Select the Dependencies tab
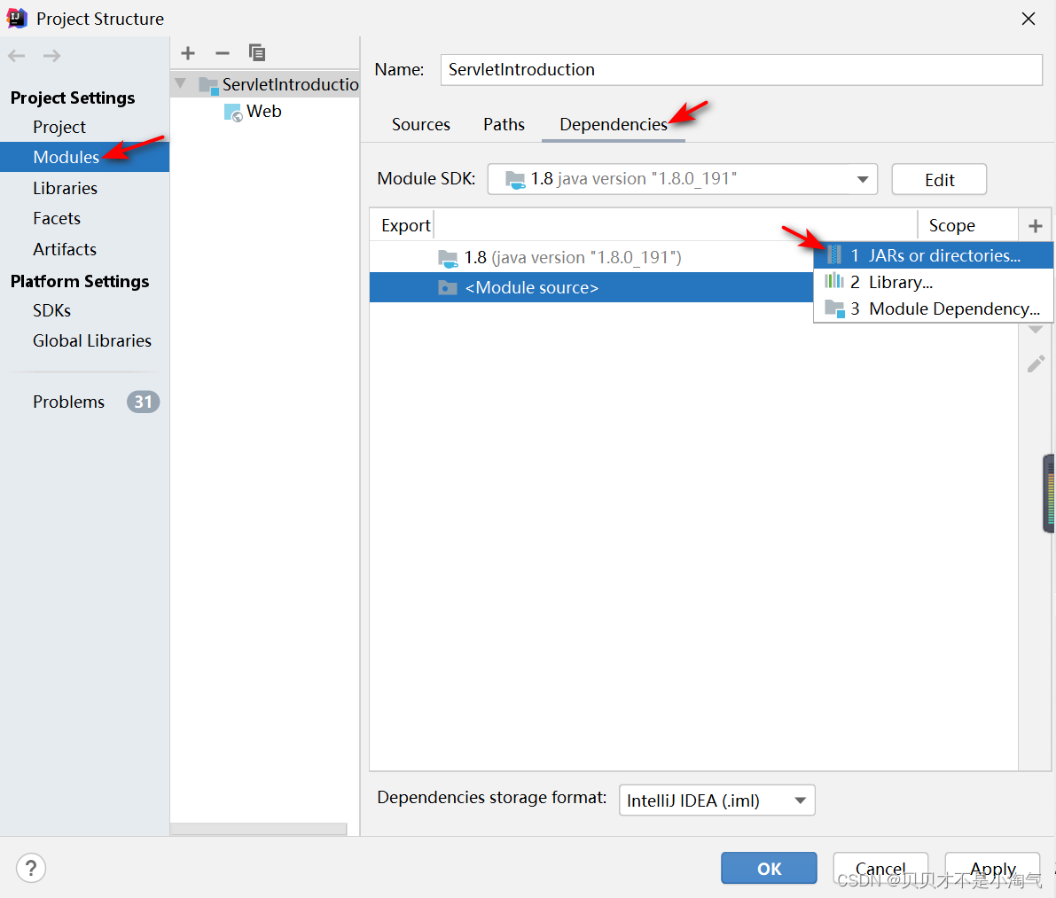The image size is (1056, 898). click(614, 124)
